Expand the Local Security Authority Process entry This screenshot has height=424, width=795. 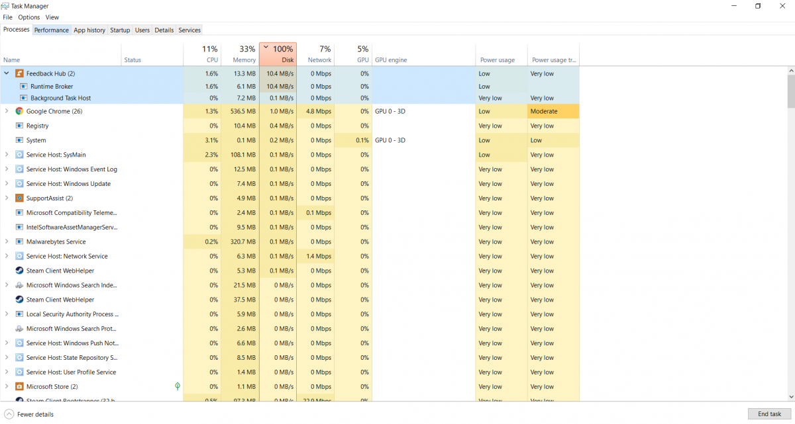click(x=7, y=314)
